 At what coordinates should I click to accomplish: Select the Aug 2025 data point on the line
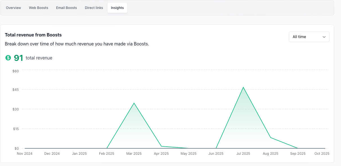(270, 137)
